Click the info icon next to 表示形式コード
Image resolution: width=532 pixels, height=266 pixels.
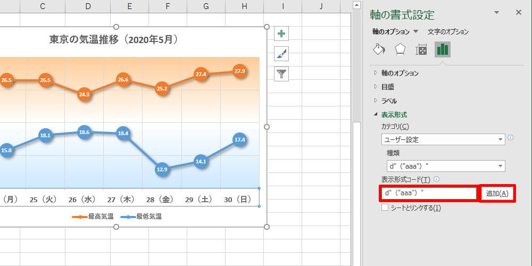click(x=437, y=179)
